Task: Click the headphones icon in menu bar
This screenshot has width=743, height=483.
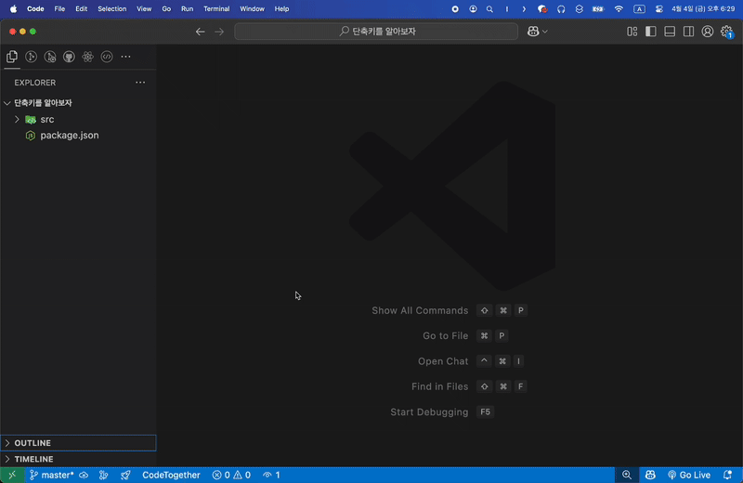Action: (x=561, y=9)
